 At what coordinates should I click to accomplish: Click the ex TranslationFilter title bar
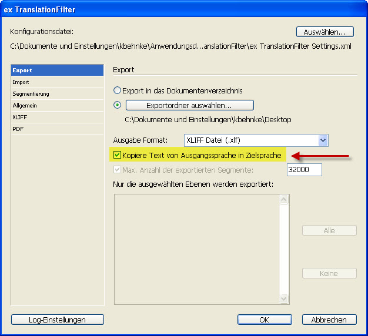(x=184, y=9)
